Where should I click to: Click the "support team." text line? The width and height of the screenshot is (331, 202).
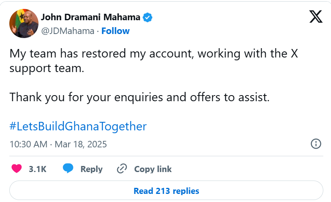pos(47,68)
